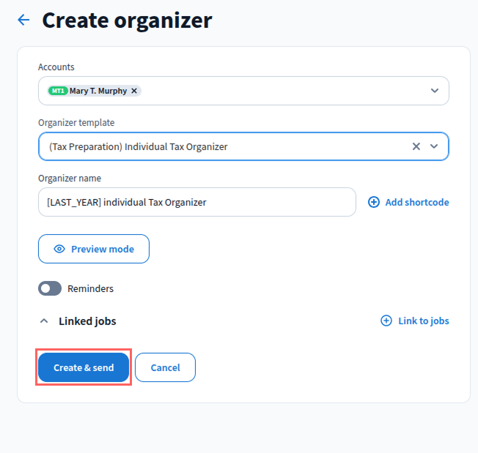Click the Linked jobs heading
The height and width of the screenshot is (453, 478).
click(x=87, y=321)
